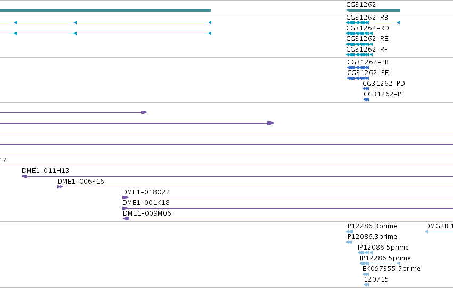The height and width of the screenshot is (288, 453).
Task: Select the IP12086.3prime EST label
Action: 371,237
